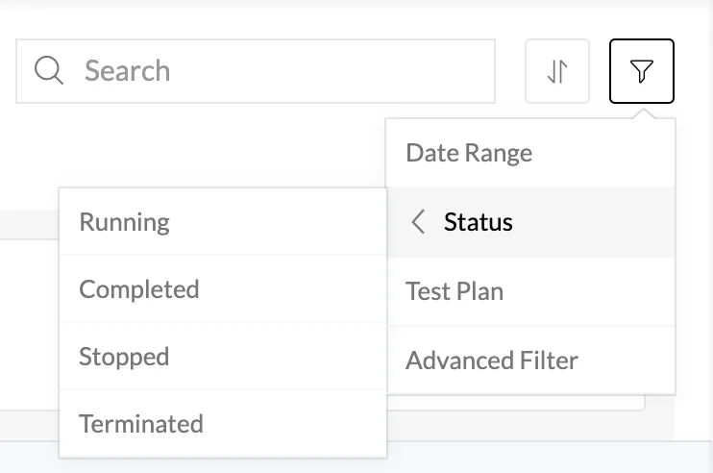Screen dimensions: 713x473
Task: Click the sort arrows icon button
Action: click(x=557, y=71)
